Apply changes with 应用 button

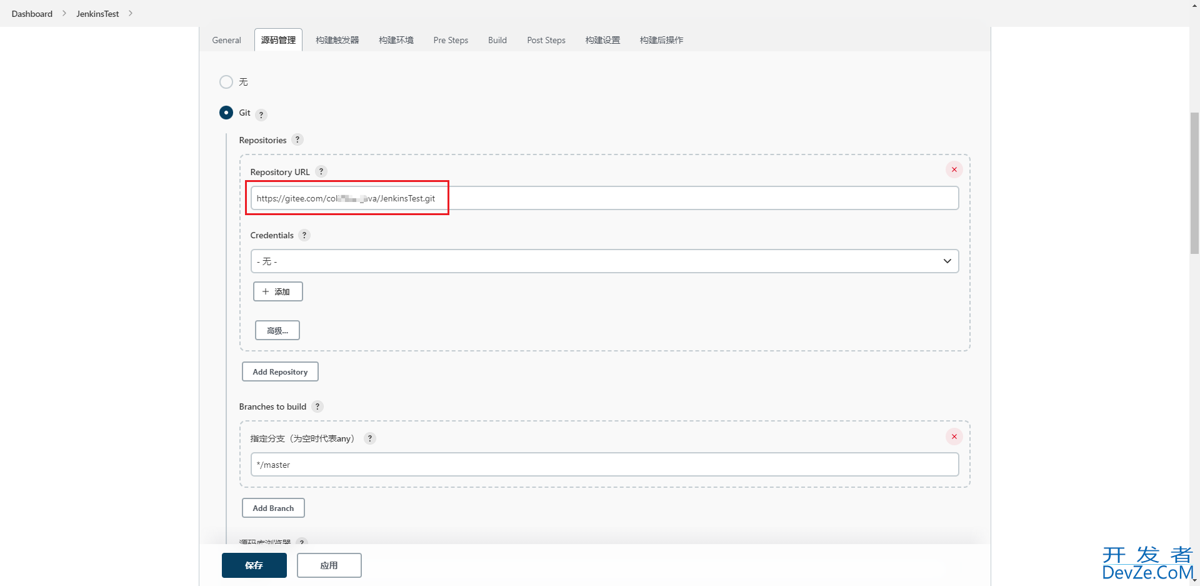(x=329, y=565)
